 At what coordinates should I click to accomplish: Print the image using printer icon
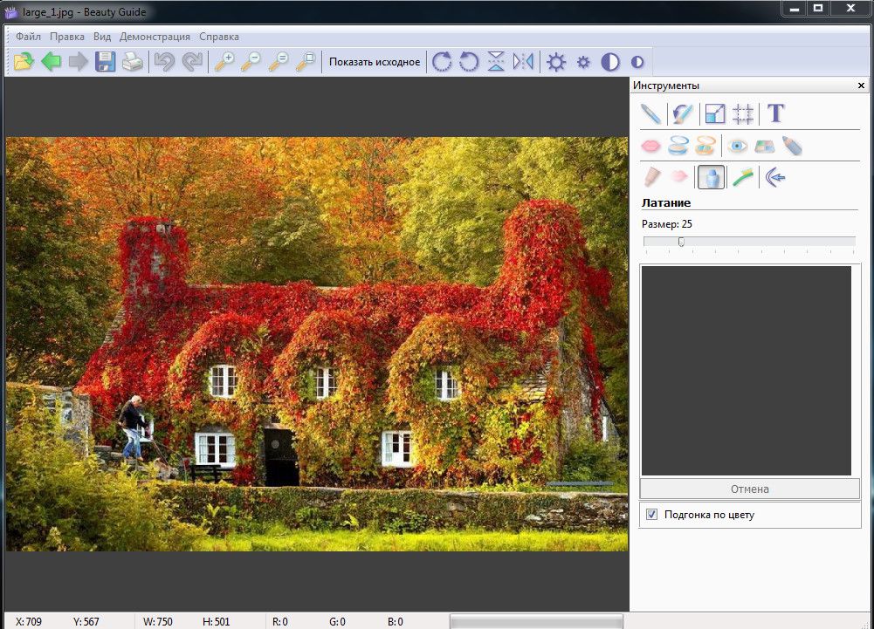(132, 61)
